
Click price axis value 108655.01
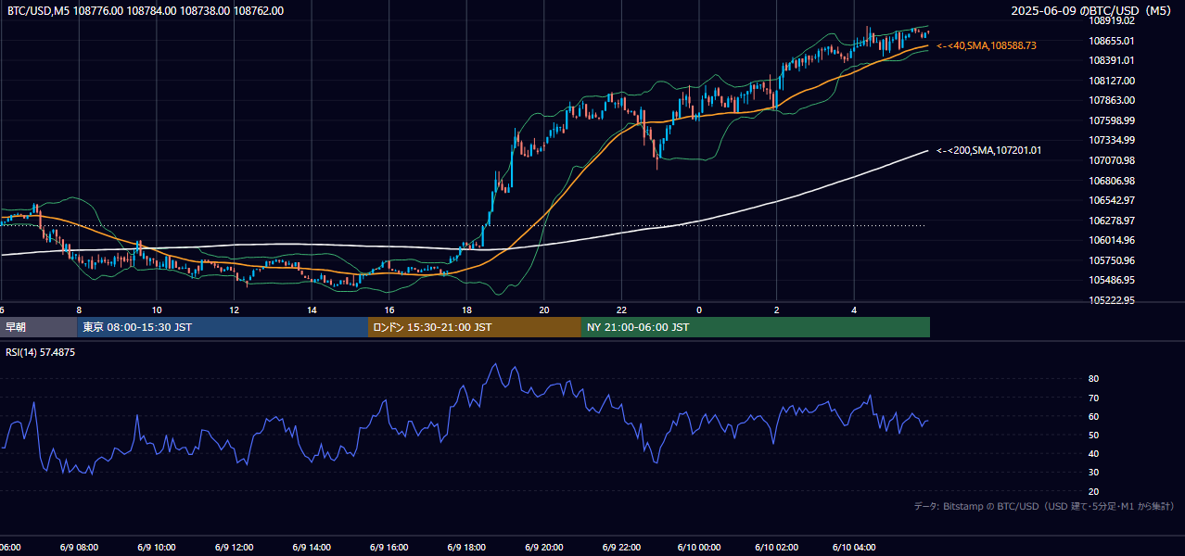tap(1112, 41)
